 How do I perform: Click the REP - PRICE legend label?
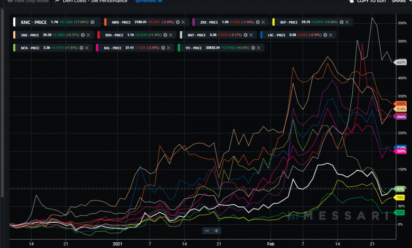pyautogui.click(x=289, y=22)
